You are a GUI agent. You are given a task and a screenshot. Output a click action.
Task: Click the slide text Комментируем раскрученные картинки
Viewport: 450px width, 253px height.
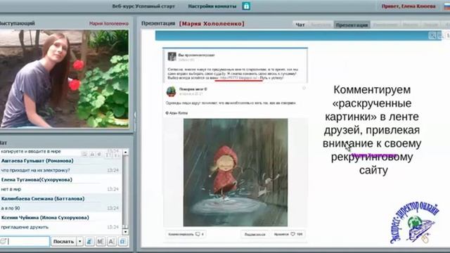point(372,130)
